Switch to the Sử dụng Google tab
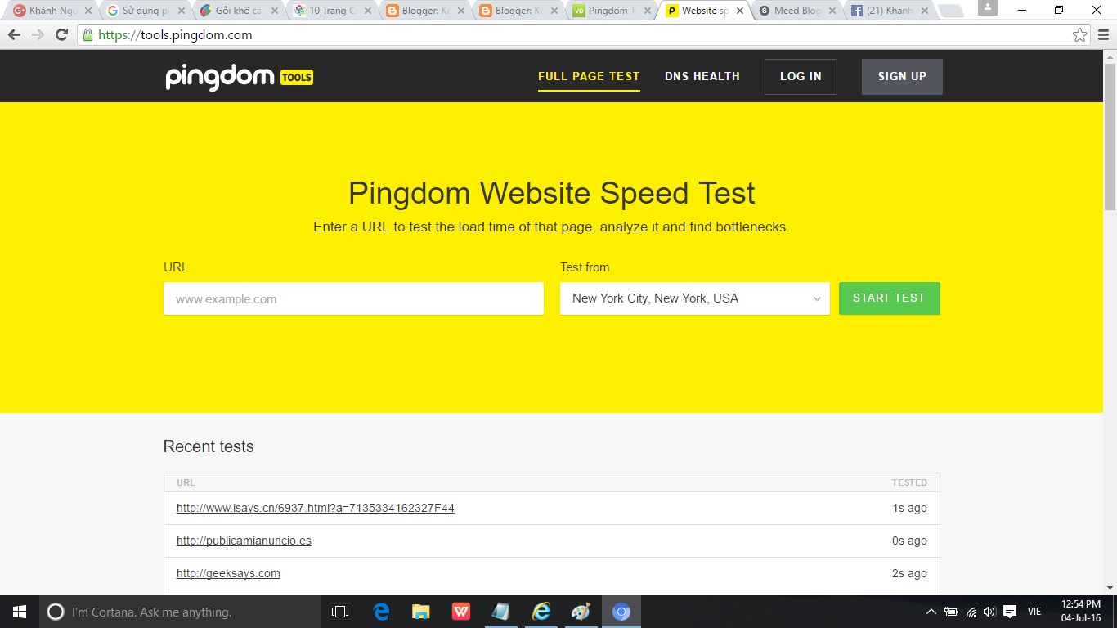Screen dimensions: 1117x628 [146, 11]
